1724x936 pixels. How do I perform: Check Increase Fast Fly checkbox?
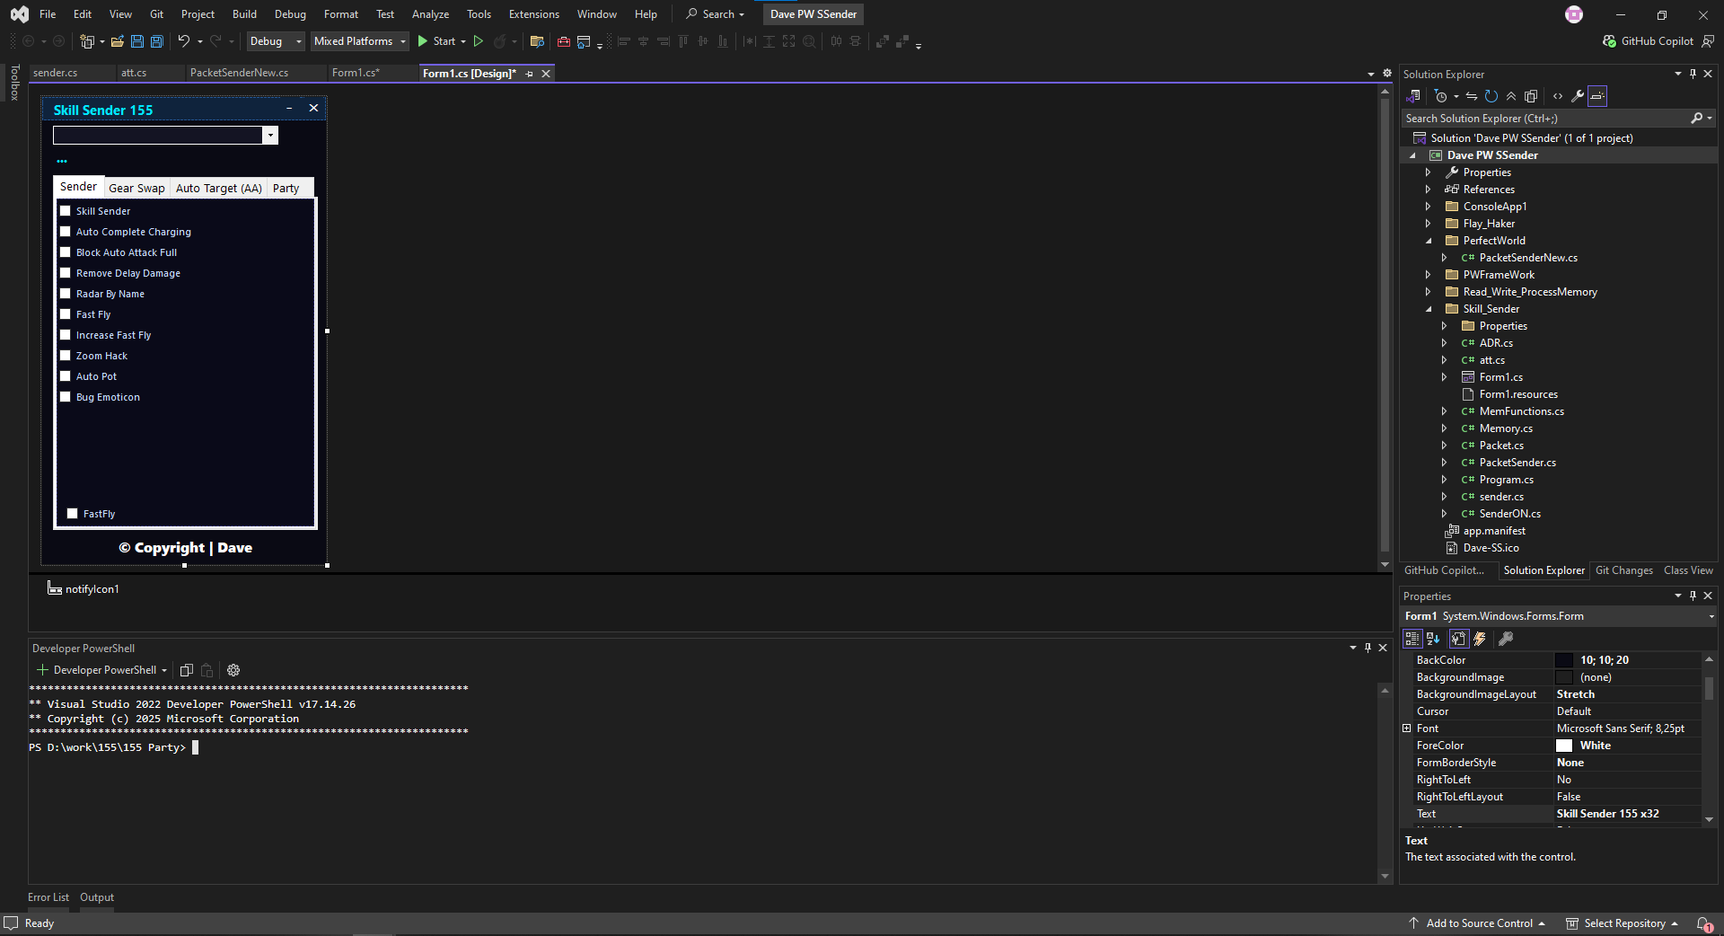click(x=65, y=335)
